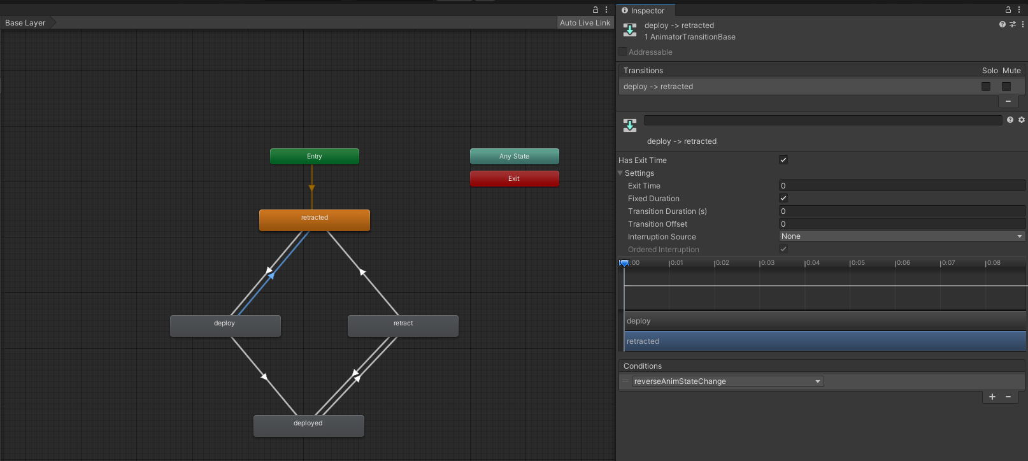
Task: Enable Mute for deploy -> retracted transition
Action: [1006, 87]
